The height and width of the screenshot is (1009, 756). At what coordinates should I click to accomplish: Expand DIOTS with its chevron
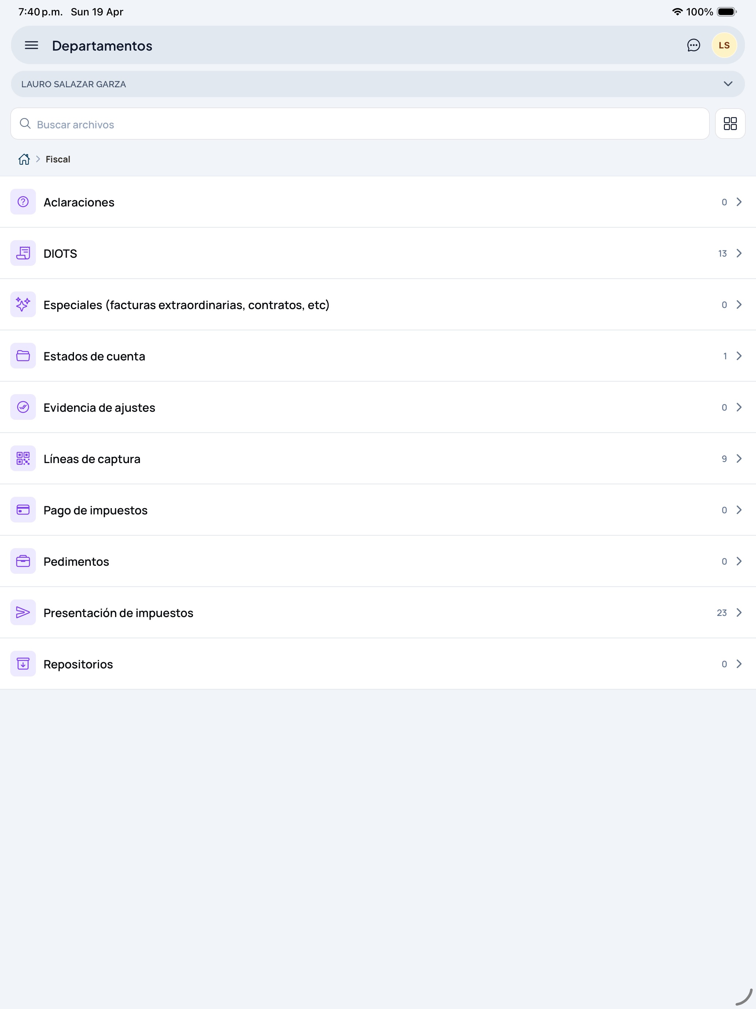739,253
